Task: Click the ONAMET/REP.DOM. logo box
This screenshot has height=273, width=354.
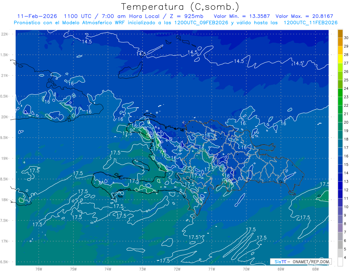Action: click(x=301, y=262)
